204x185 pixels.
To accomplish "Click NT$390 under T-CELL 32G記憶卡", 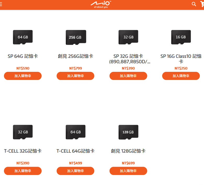I will [x=23, y=163].
